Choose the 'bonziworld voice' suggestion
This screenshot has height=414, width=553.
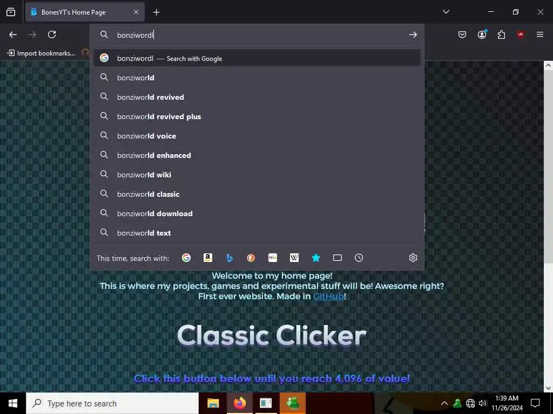pyautogui.click(x=257, y=135)
